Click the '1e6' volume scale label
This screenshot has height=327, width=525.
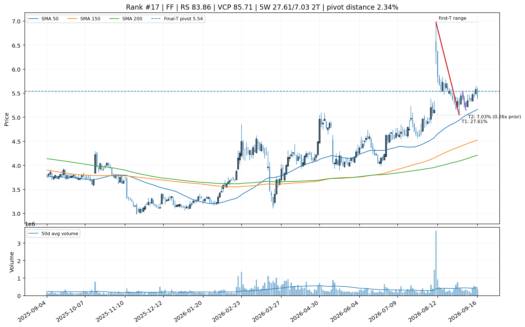tap(30, 224)
